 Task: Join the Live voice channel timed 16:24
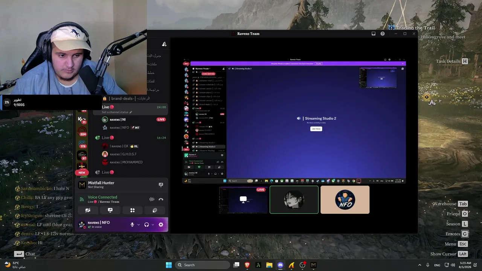[x=131, y=138]
